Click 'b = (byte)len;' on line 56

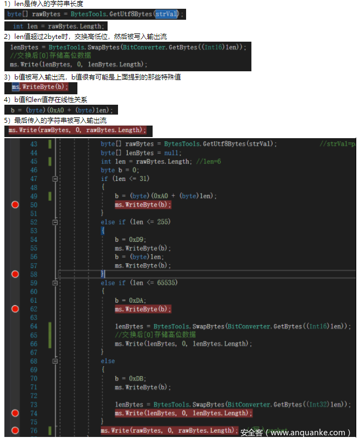(139, 257)
